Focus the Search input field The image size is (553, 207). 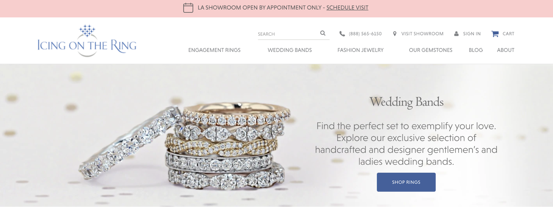[289, 34]
